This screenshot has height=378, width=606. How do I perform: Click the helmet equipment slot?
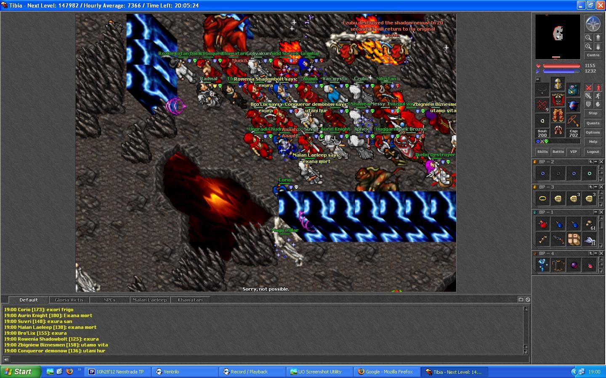pos(558,84)
